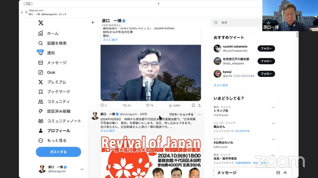Follow ryuichi sakamoto

pos(266,48)
